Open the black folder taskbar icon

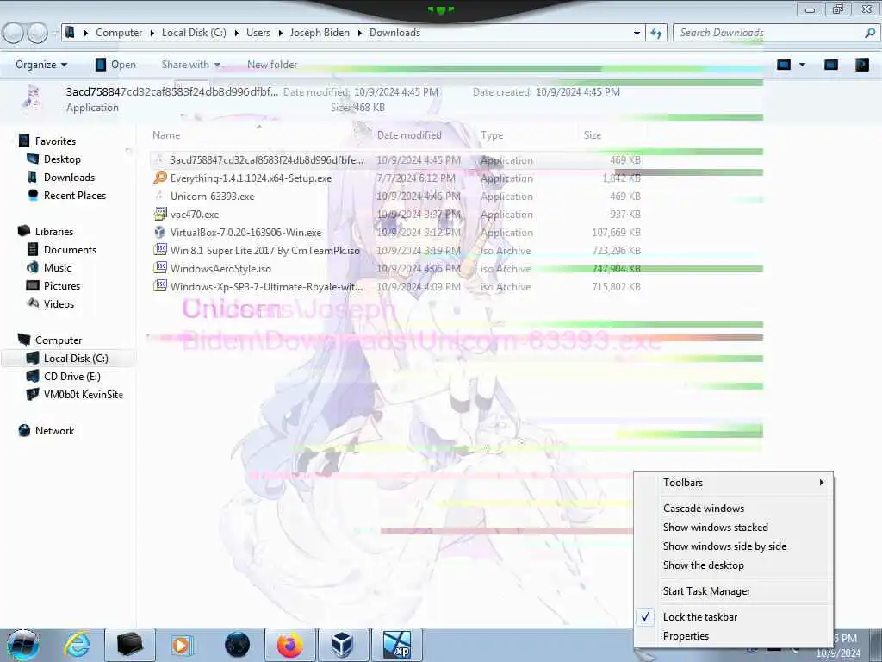pyautogui.click(x=130, y=645)
